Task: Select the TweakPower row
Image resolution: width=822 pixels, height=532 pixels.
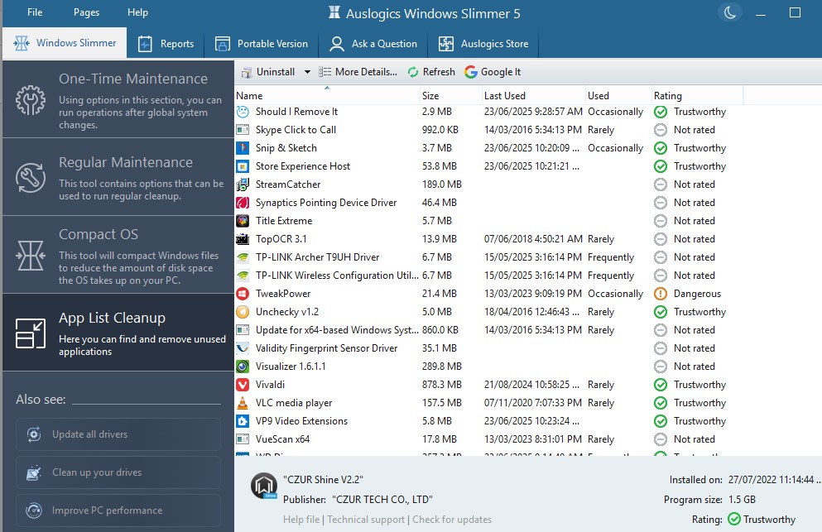Action: (283, 294)
